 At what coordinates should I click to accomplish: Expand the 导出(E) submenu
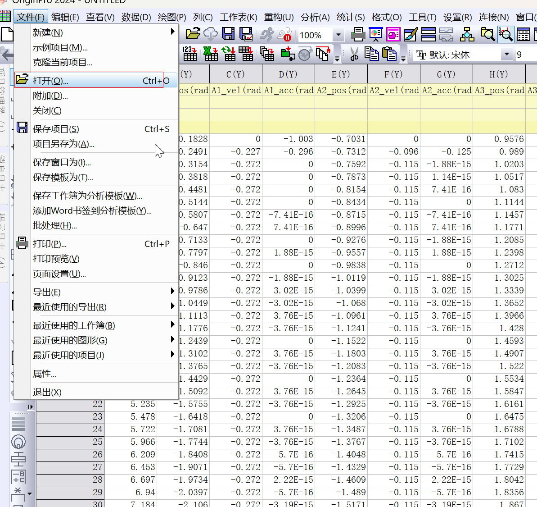(96, 292)
